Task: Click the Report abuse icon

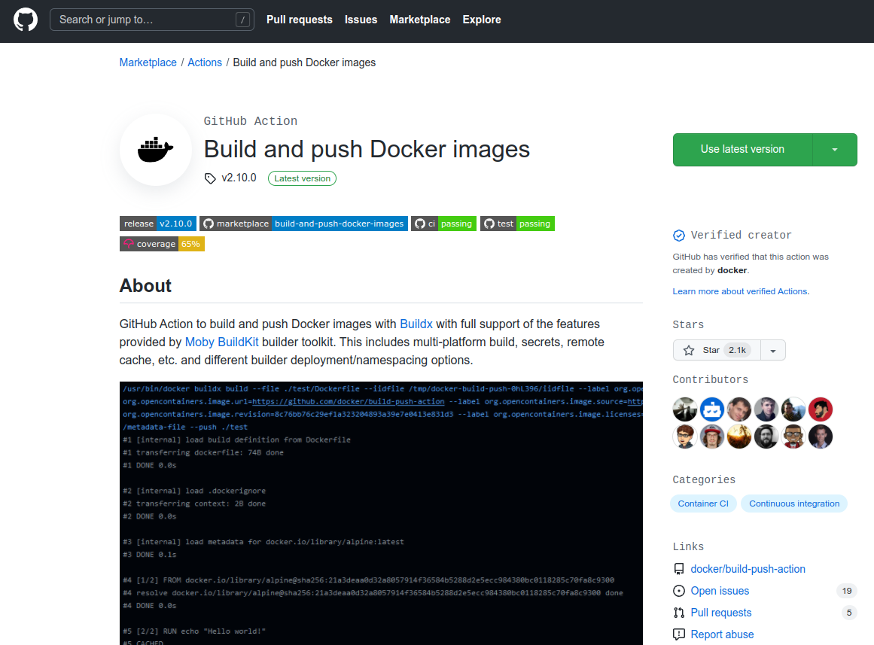Action: tap(679, 634)
